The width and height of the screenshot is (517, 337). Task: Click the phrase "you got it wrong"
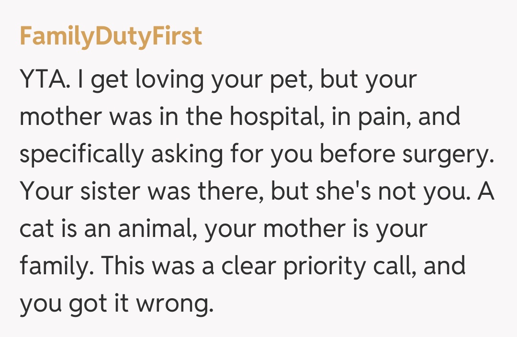tap(115, 303)
